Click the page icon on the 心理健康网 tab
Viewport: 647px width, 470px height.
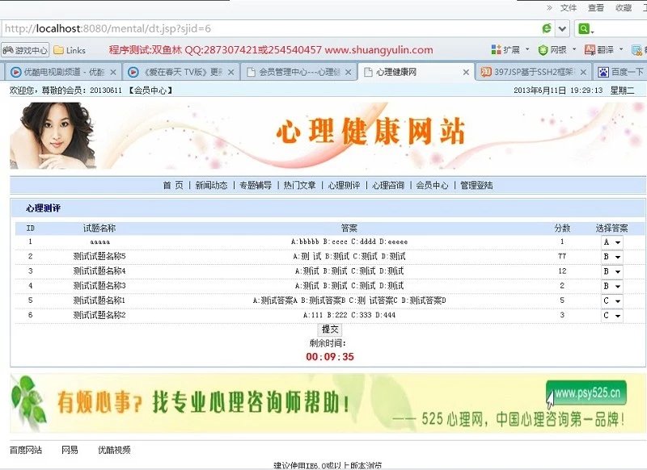tap(368, 72)
